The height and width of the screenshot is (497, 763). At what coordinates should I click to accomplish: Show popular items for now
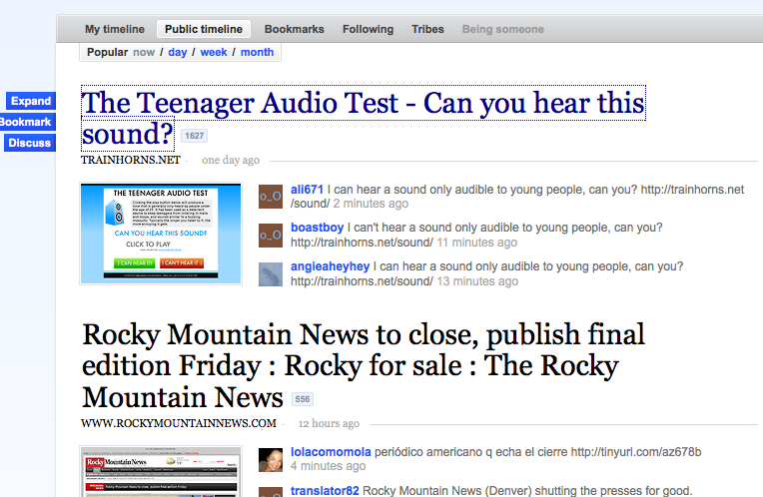pyautogui.click(x=144, y=52)
